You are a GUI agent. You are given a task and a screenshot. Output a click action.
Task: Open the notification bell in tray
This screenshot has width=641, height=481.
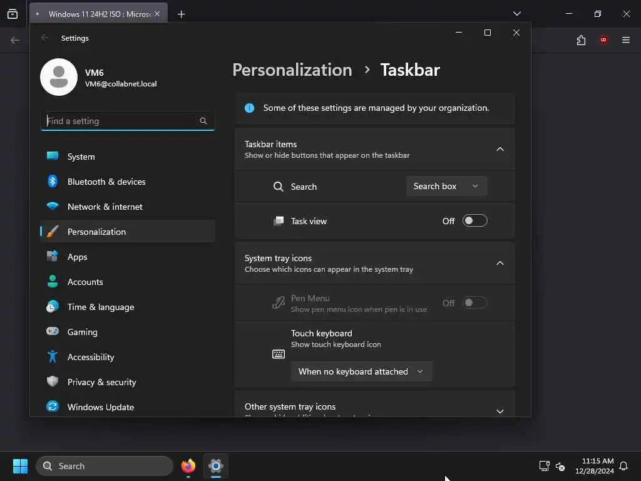[623, 466]
